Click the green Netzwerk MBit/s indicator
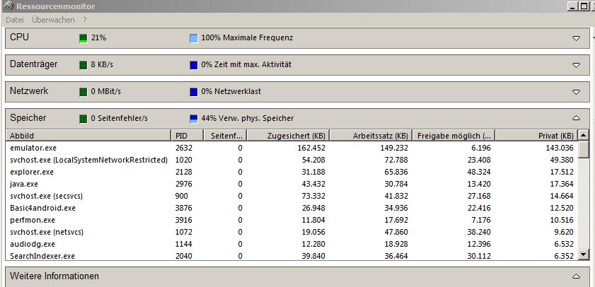 pyautogui.click(x=83, y=92)
